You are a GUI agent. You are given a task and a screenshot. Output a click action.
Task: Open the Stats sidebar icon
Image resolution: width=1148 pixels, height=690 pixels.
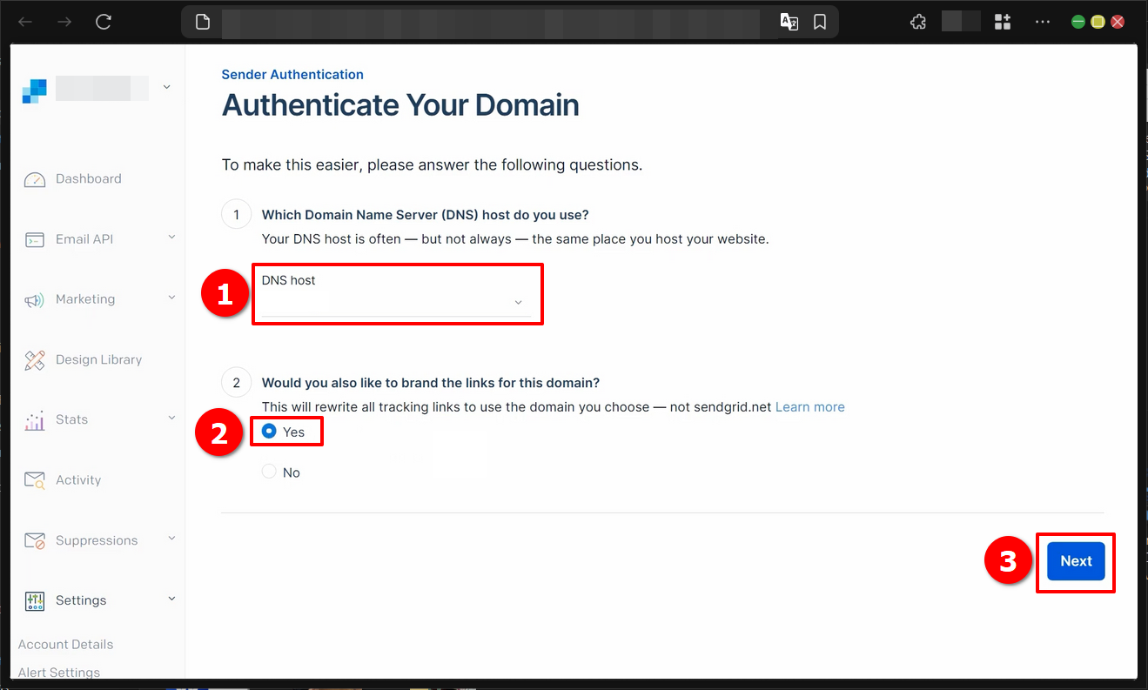(35, 419)
